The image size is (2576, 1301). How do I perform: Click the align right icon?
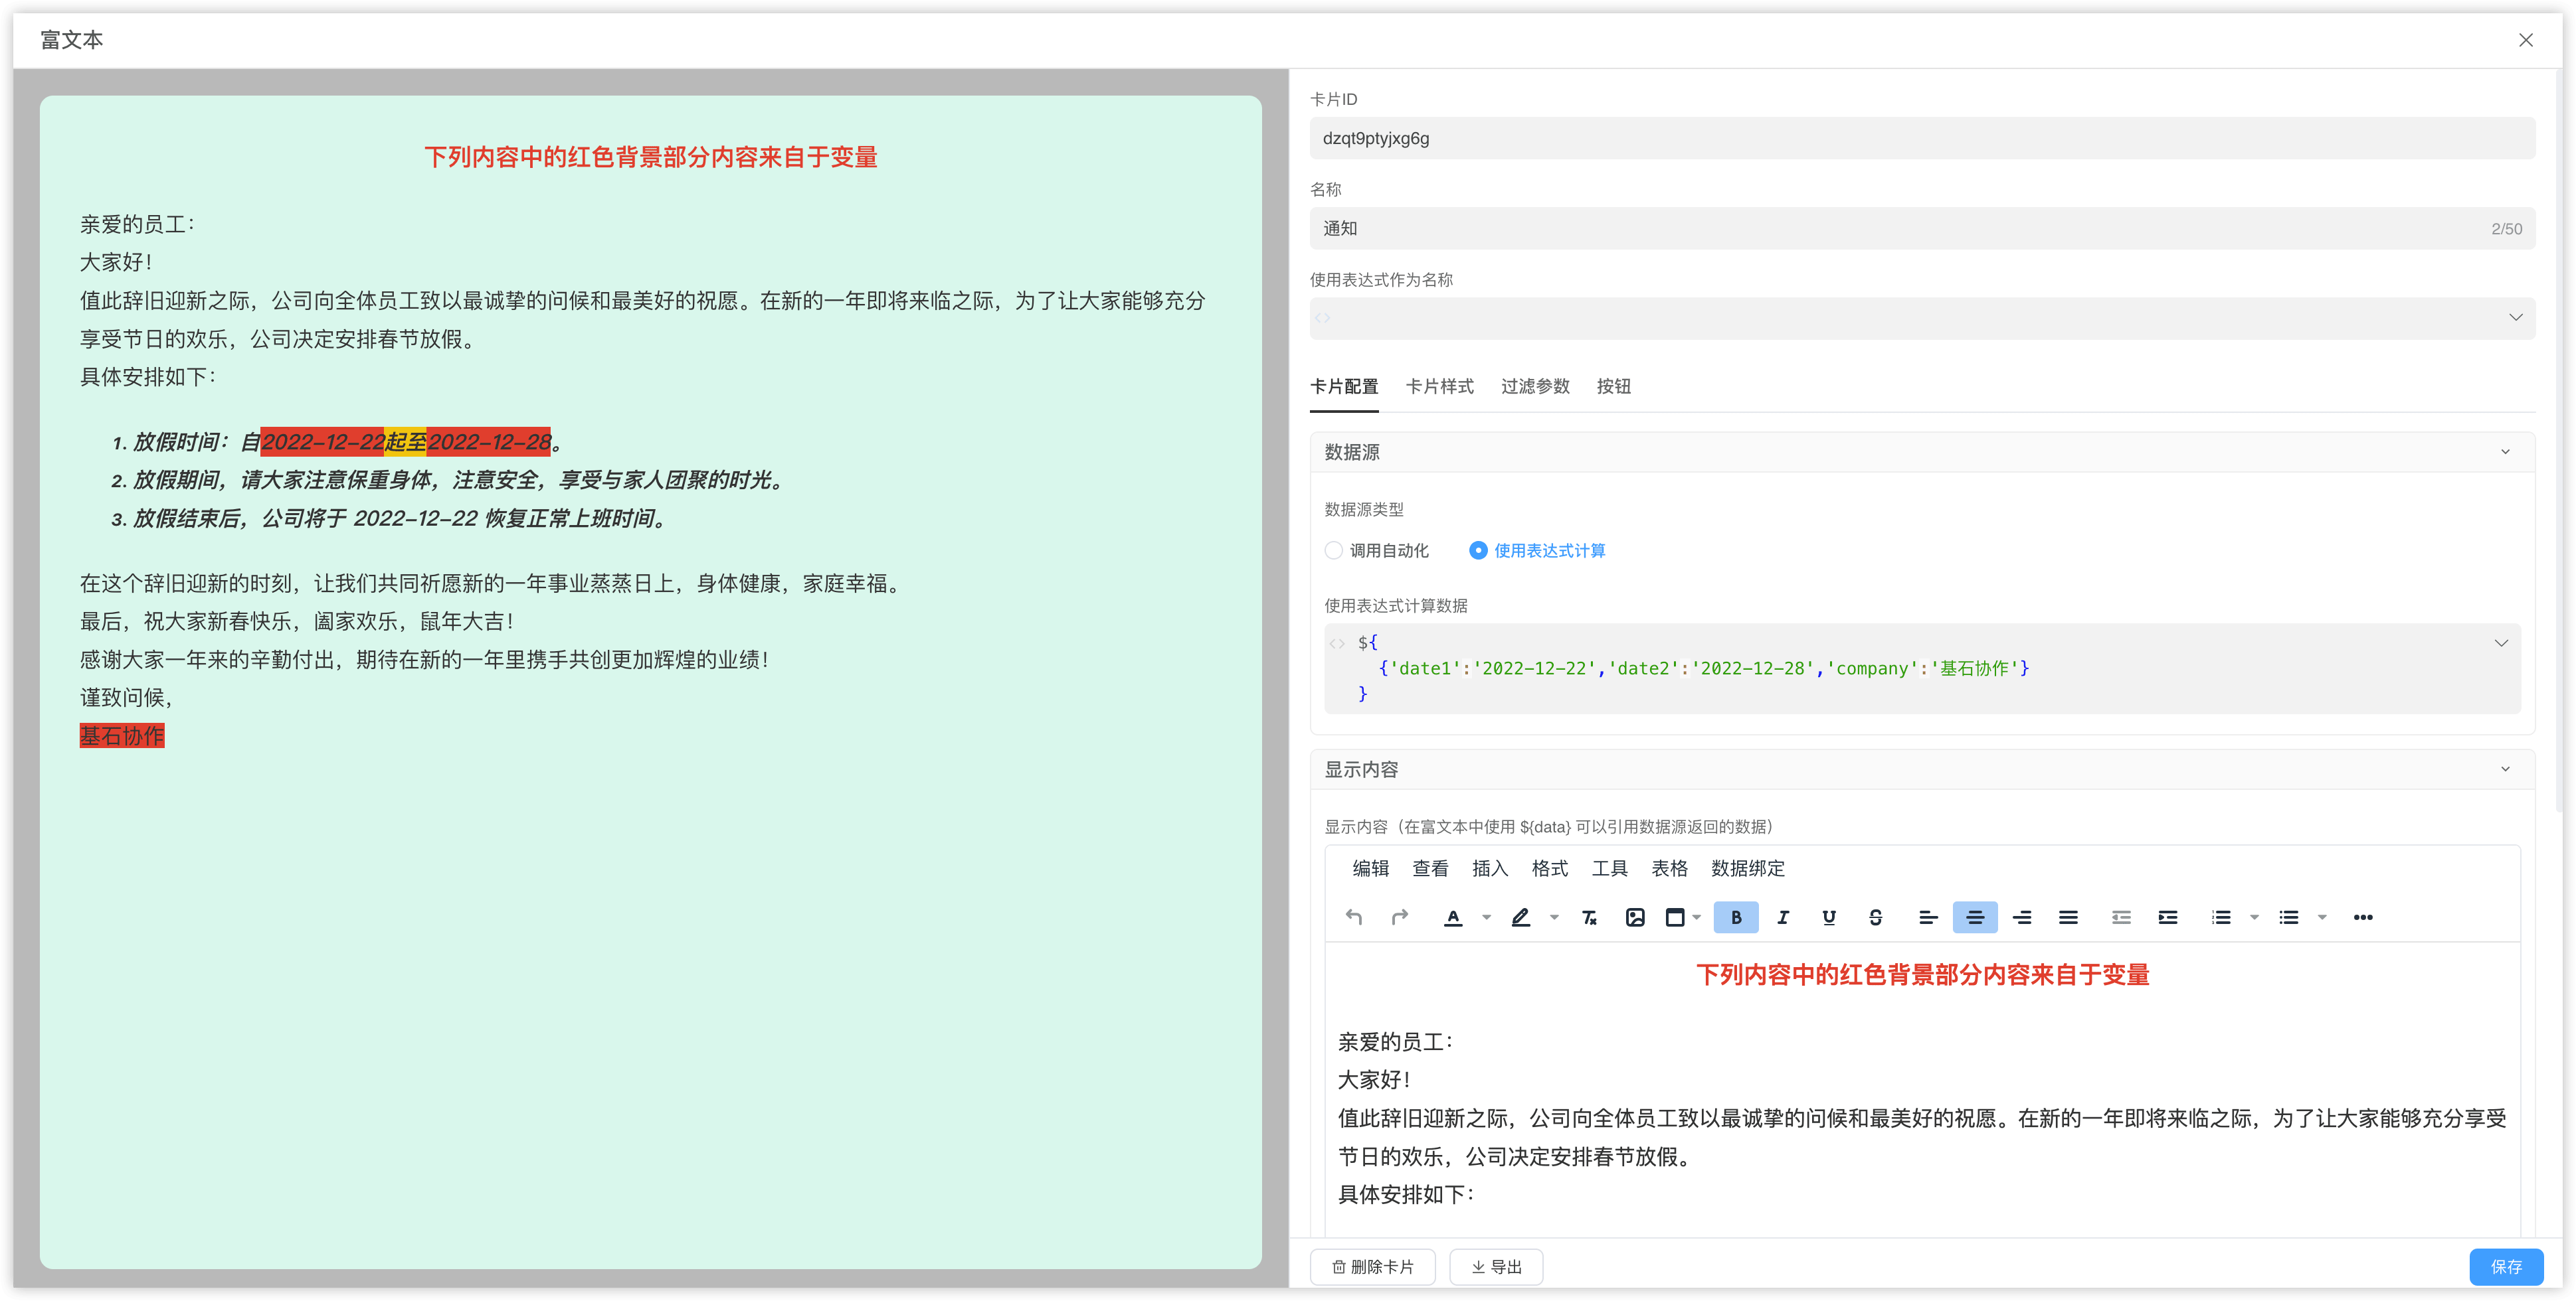coord(2022,917)
